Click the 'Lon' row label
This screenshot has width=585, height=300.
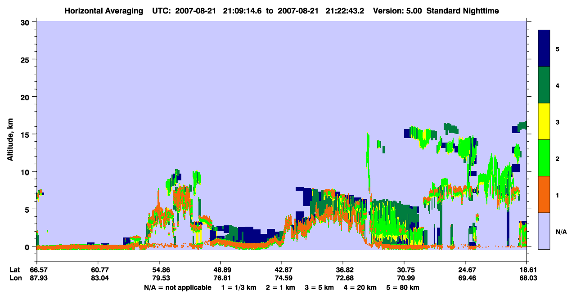15,278
